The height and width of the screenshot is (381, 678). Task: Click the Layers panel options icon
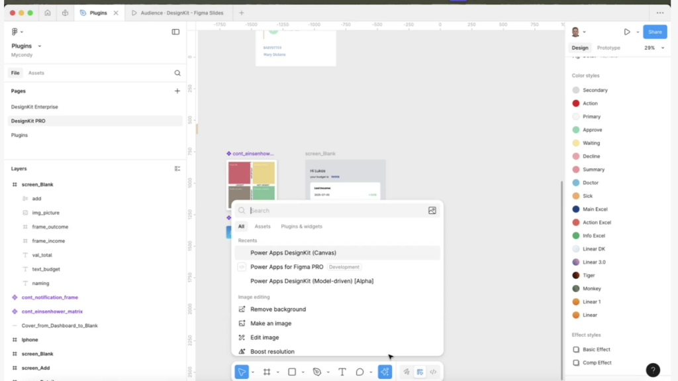(177, 168)
